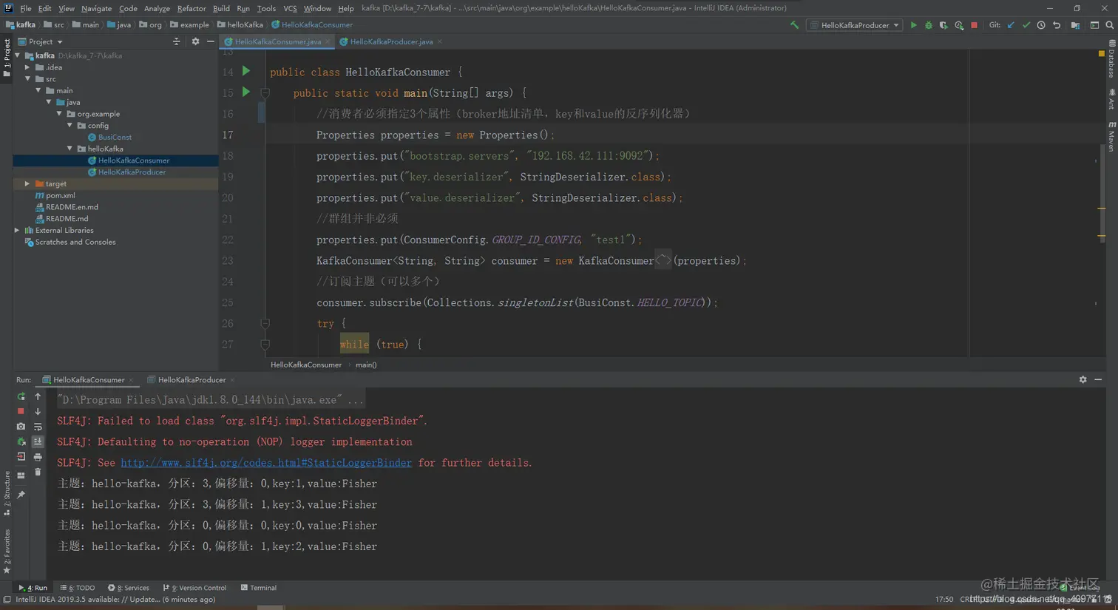Open the Services tool window
1118x610 pixels.
tap(129, 588)
